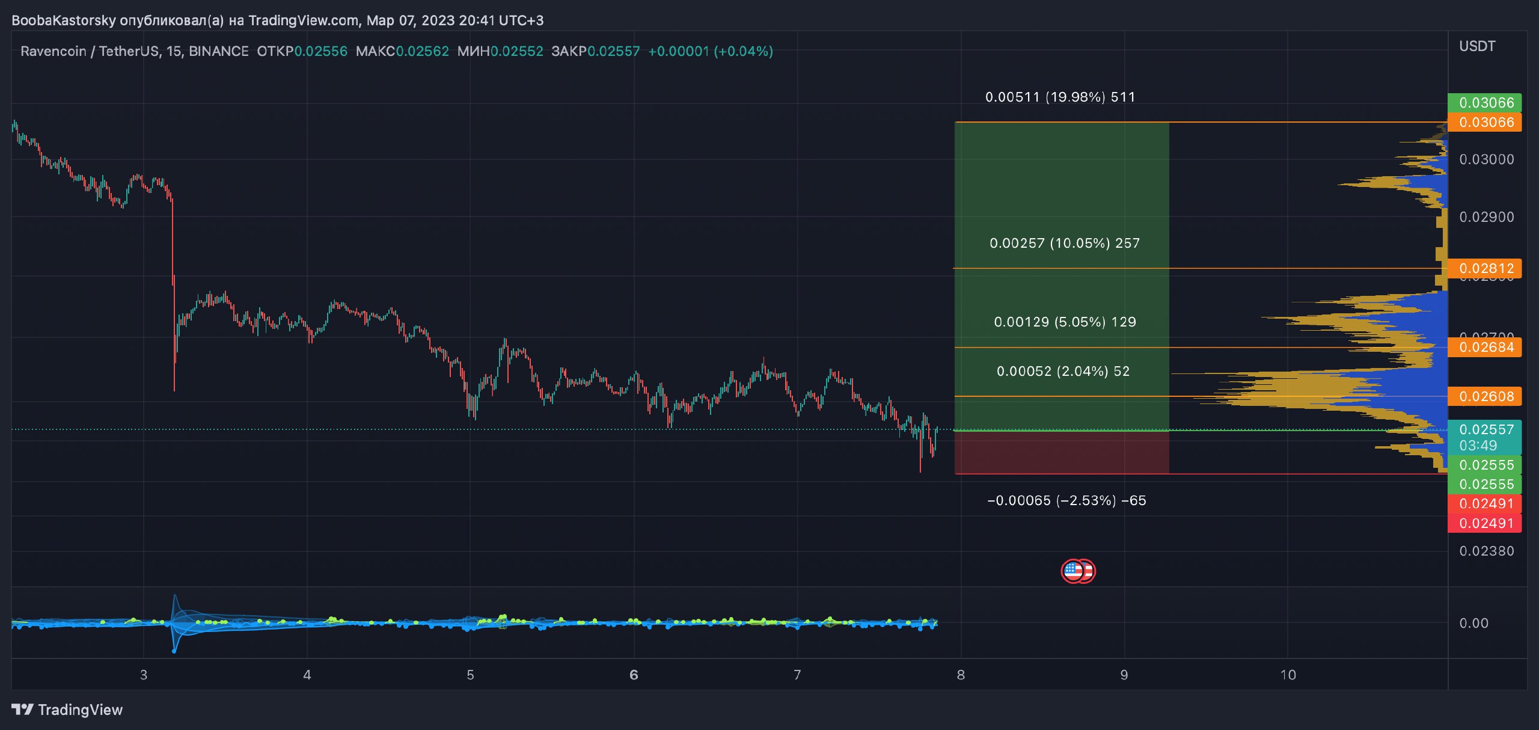Click the '0.00511 (19.98%) 511' target label
This screenshot has height=730, width=1539.
(x=1060, y=97)
